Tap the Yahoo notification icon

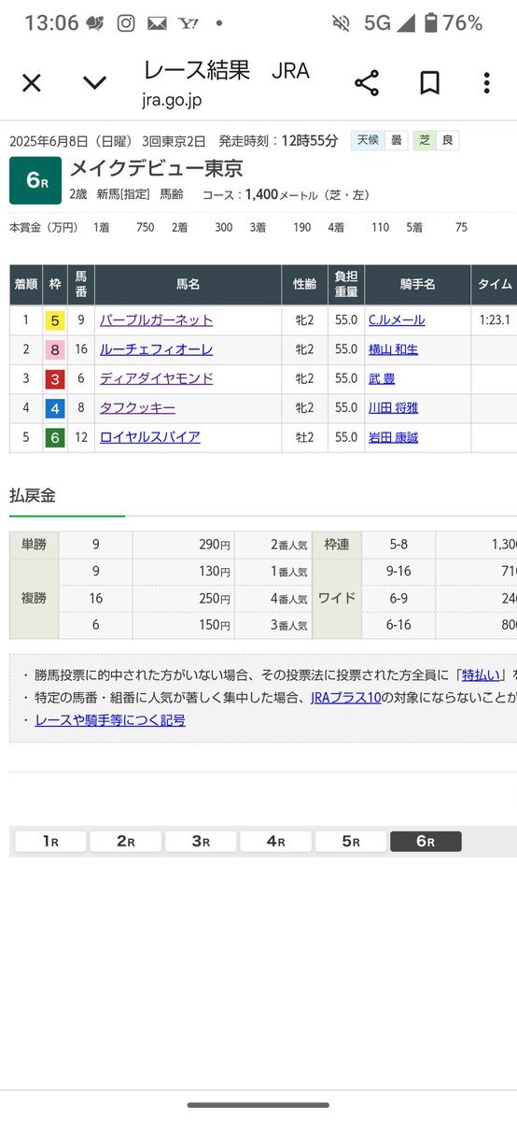(189, 23)
